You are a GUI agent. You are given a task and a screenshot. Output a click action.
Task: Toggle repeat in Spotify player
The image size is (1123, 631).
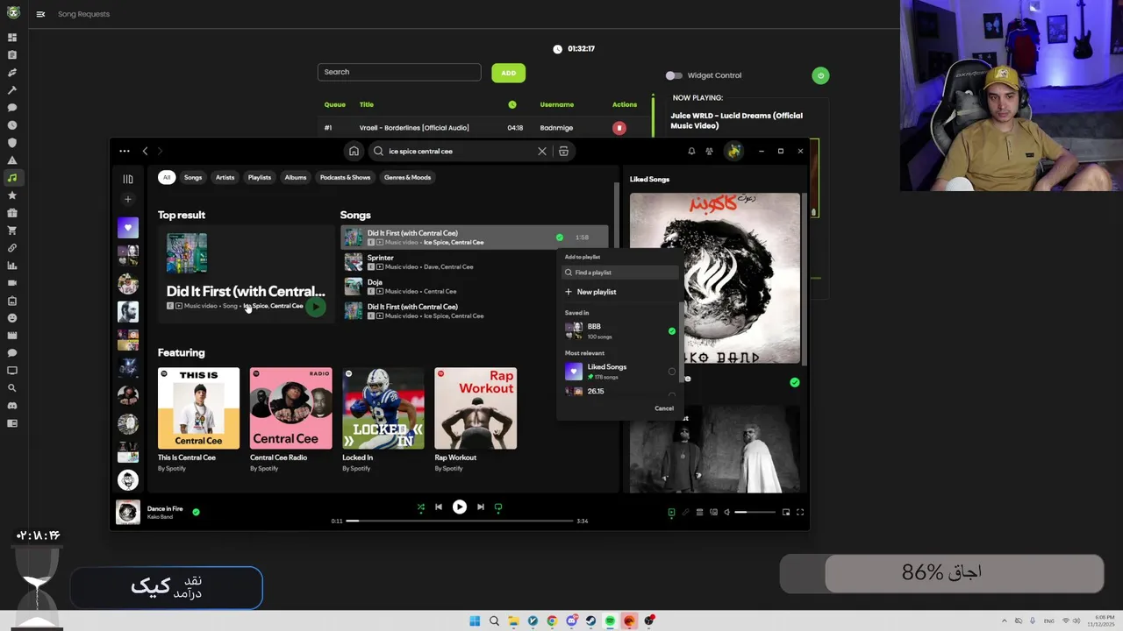[x=498, y=507]
